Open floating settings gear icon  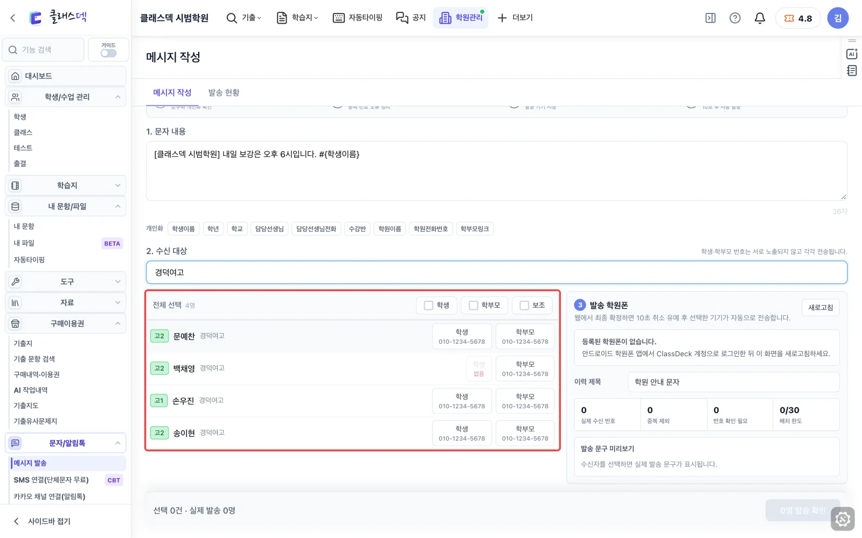click(843, 519)
